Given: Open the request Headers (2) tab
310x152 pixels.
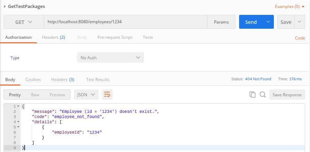Looking at the screenshot, I should pos(54,37).
